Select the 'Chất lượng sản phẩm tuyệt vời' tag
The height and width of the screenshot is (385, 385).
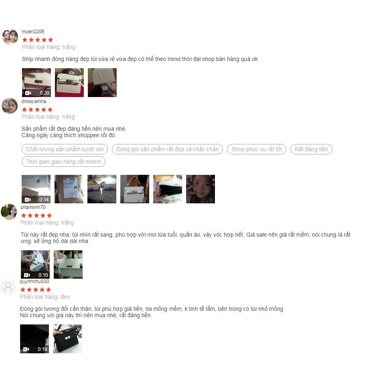coord(65,149)
